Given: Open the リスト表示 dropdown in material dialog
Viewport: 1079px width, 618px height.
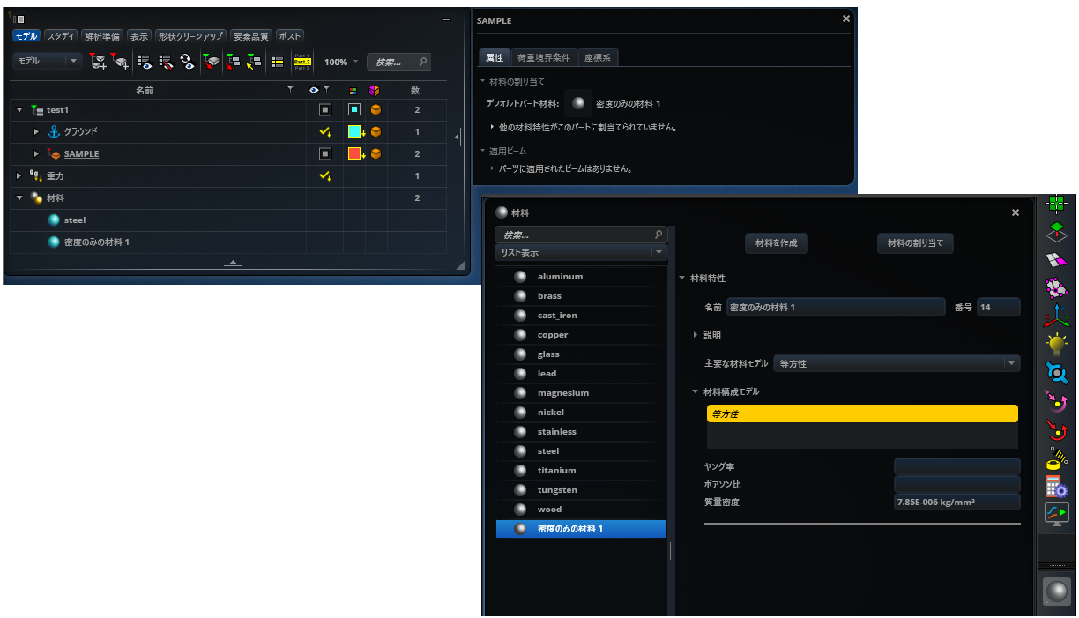Looking at the screenshot, I should pos(581,251).
